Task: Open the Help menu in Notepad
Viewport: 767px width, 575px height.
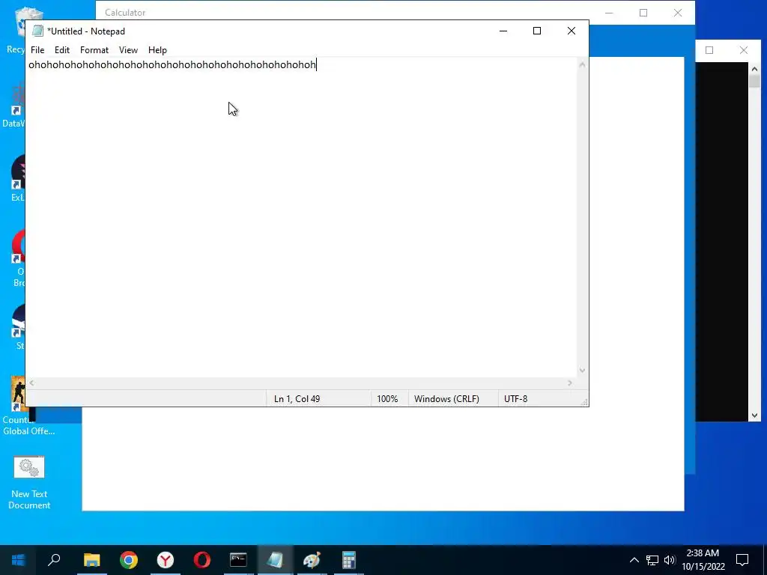Action: (157, 50)
